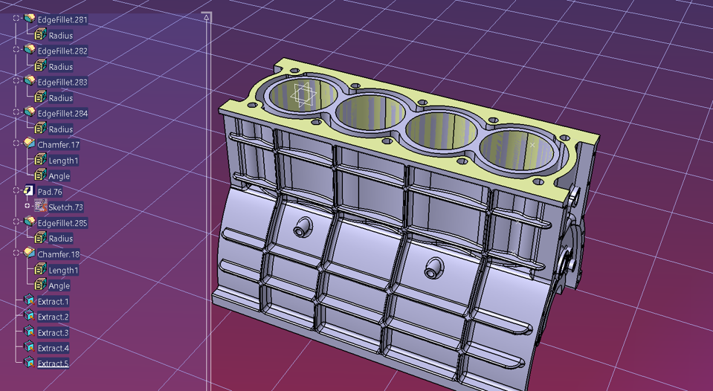Click the Radius parameter icon under EdgeFillet.283
The height and width of the screenshot is (391, 713).
tap(41, 97)
